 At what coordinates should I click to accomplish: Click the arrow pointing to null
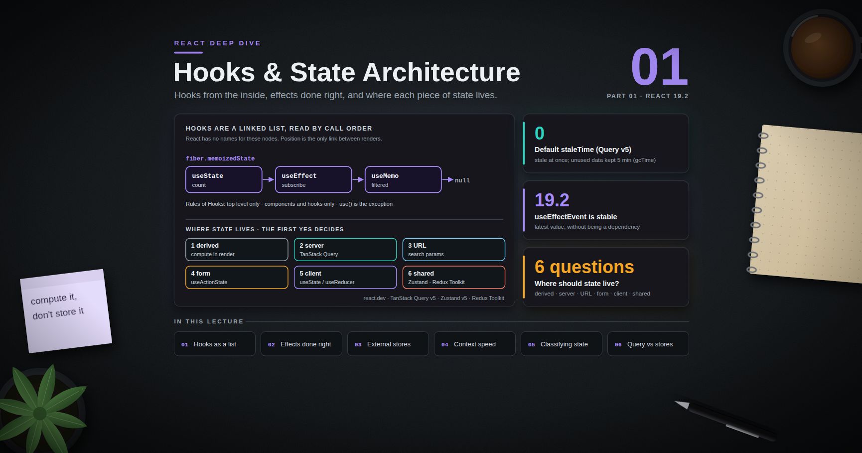448,179
